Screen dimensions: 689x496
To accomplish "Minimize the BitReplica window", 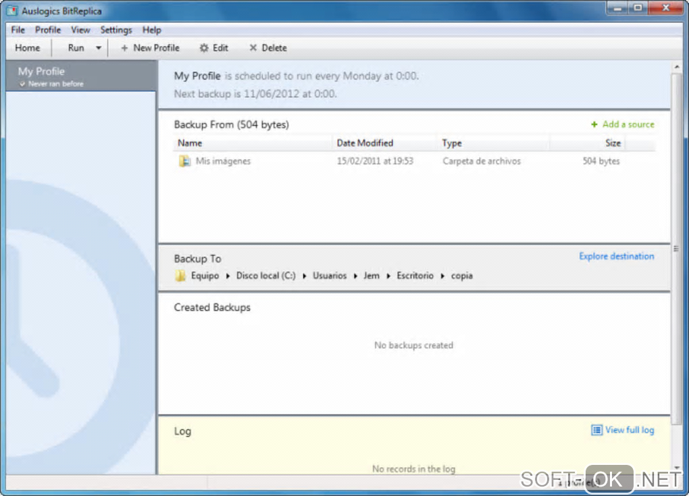I will click(x=618, y=8).
